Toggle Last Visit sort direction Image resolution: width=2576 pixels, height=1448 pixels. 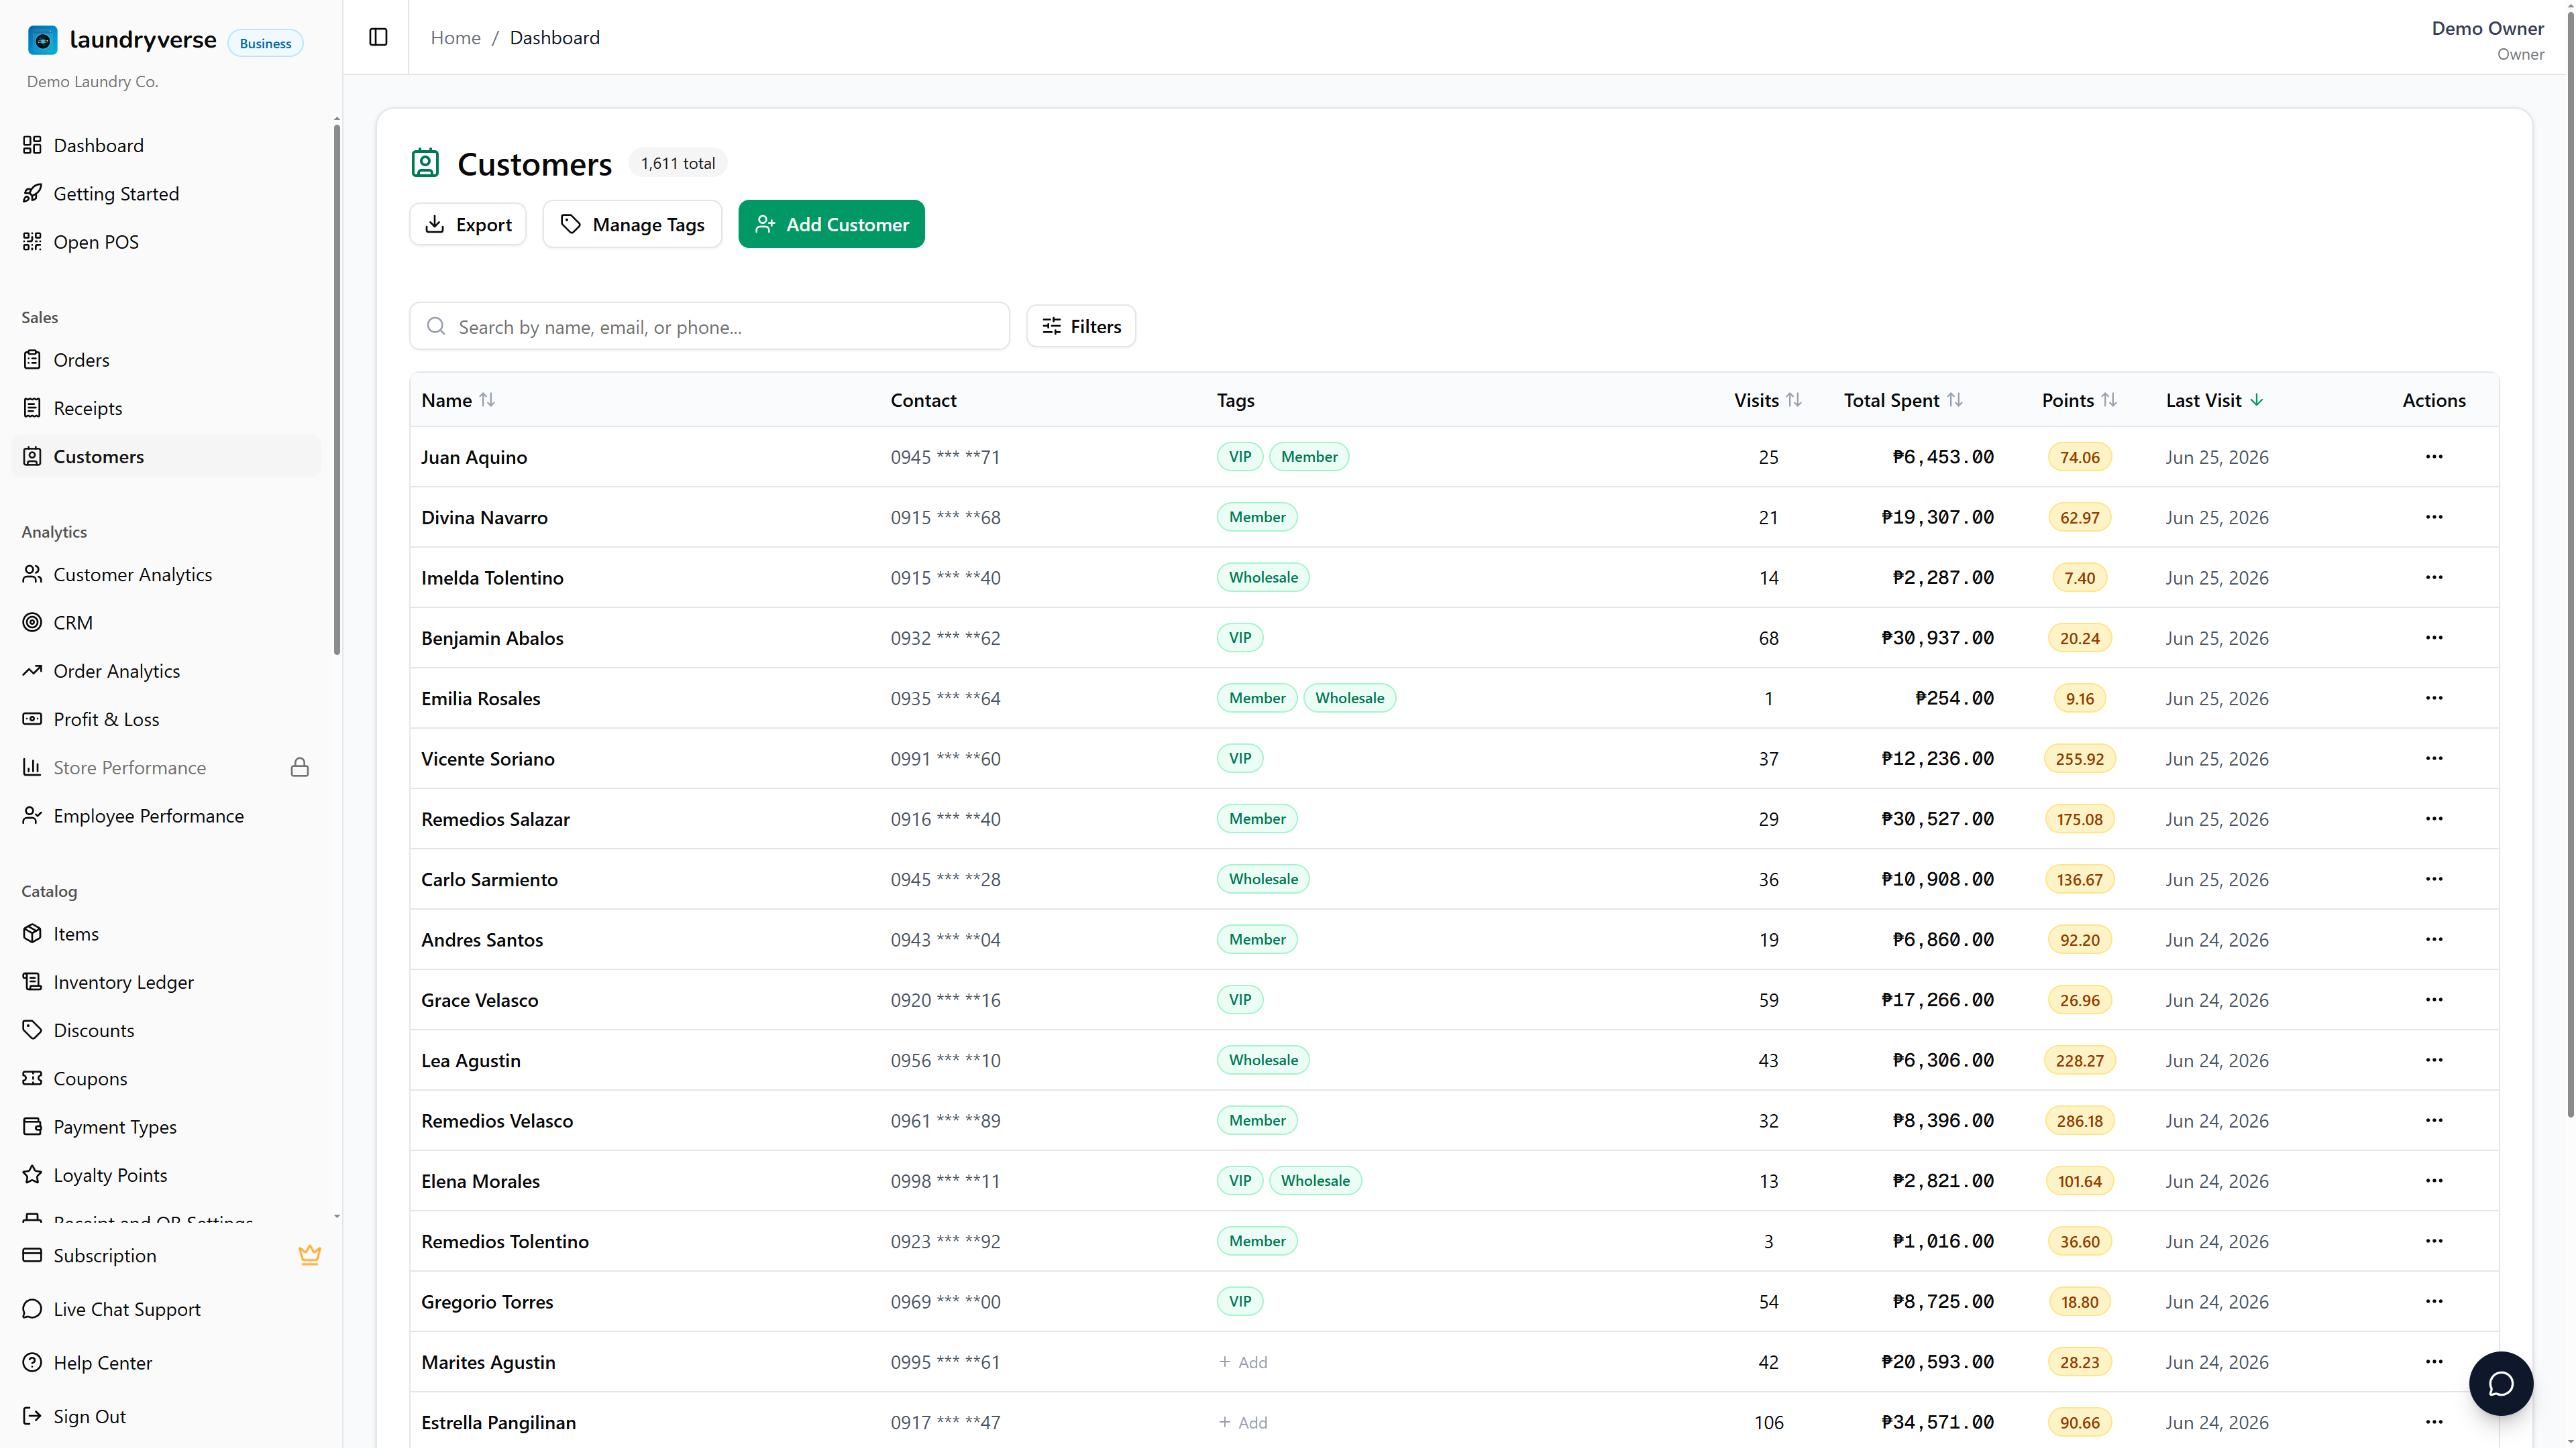[2214, 400]
